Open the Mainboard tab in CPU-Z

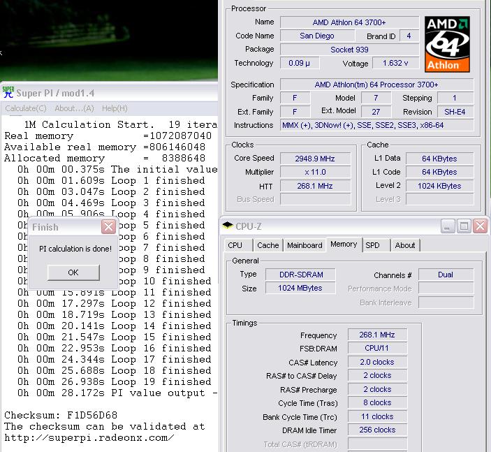(x=305, y=245)
